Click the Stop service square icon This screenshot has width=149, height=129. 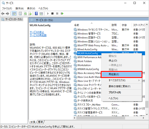click(x=52, y=13)
